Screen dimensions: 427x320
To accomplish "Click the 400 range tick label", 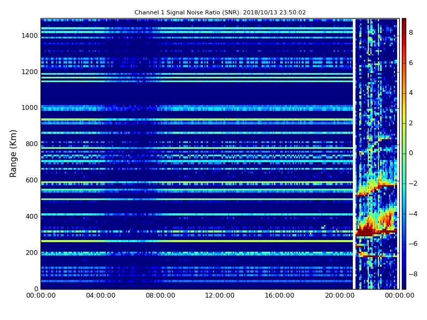I will coord(31,217).
